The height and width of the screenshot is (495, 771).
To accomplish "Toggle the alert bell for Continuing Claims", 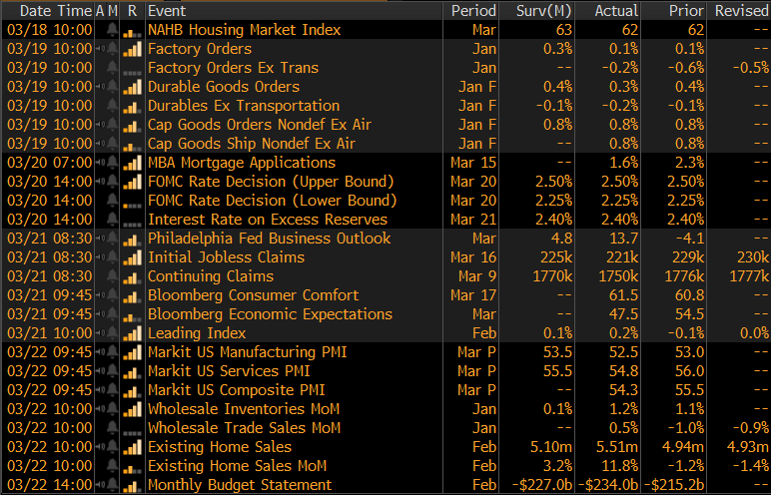I will point(112,276).
